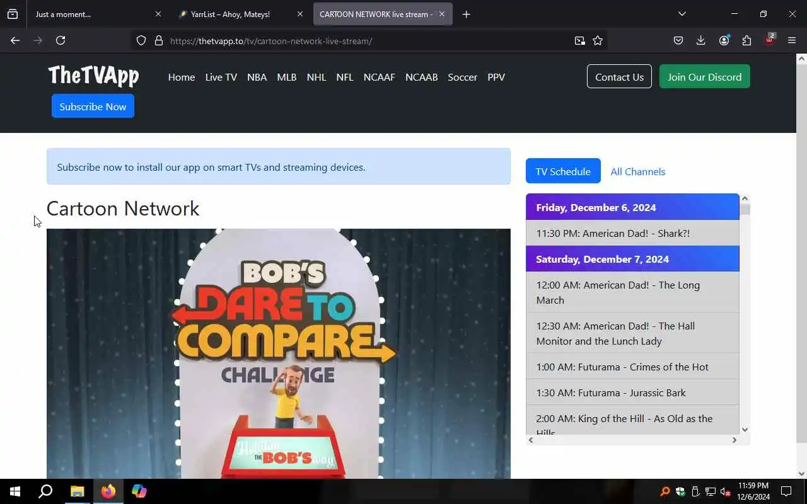Select the All Channels tab
This screenshot has height=504, width=807.
pyautogui.click(x=638, y=171)
